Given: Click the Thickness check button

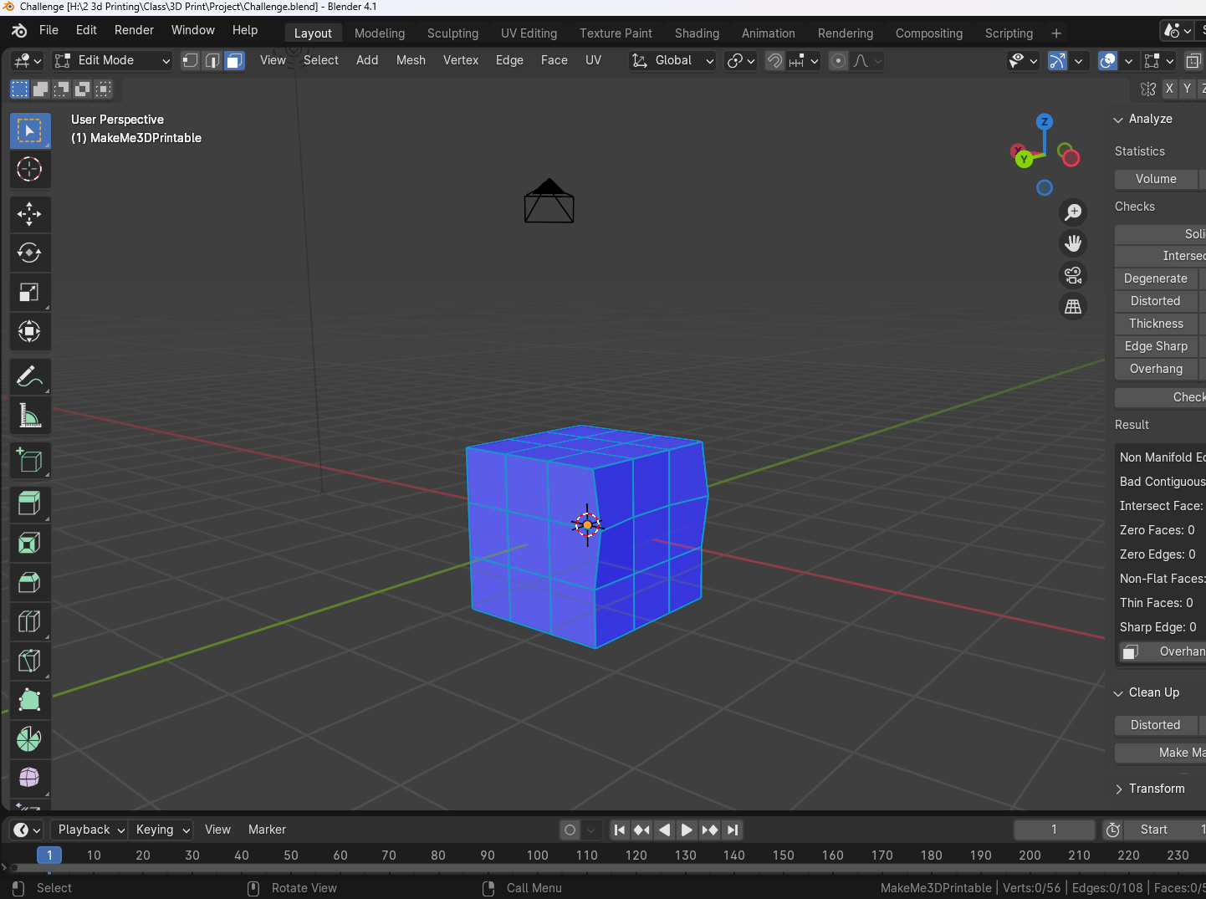Looking at the screenshot, I should [x=1156, y=324].
